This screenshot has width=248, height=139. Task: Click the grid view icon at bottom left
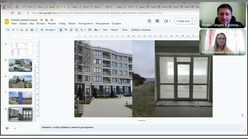(7, 128)
